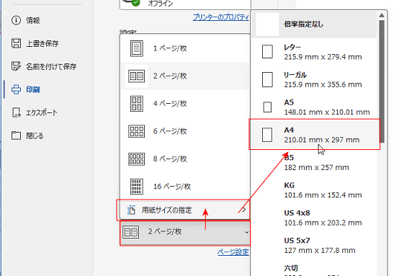Click the 8 ページ/枚 layout icon
The image size is (404, 276).
pyautogui.click(x=137, y=159)
